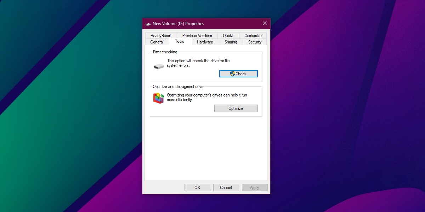This screenshot has width=425, height=212.
Task: Click the New Volume (D:) Properties title
Action: (178, 24)
